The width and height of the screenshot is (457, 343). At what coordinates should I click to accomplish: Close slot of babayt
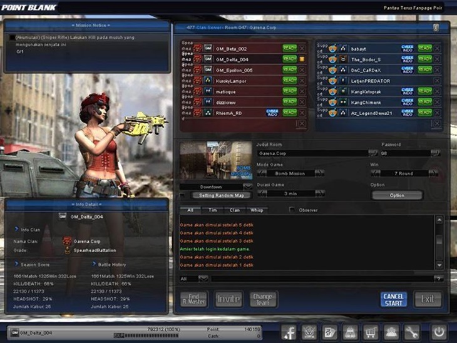437,49
